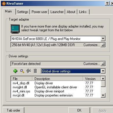Click 'Display driver miniport' description
The height and width of the screenshot is (113, 113).
point(49,91)
